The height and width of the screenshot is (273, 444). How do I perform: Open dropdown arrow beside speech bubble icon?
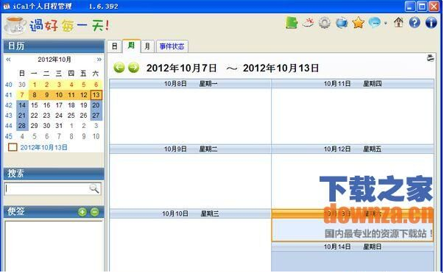coord(386,24)
